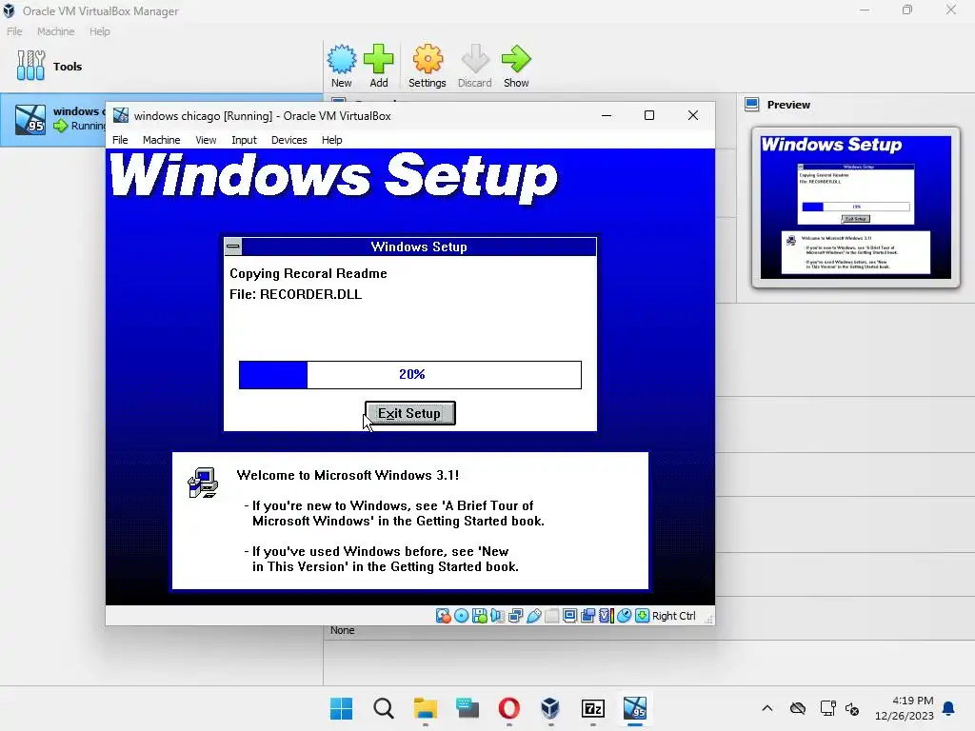Click the mouse integration icon in VM status bar
The height and width of the screenshot is (731, 975).
point(625,616)
